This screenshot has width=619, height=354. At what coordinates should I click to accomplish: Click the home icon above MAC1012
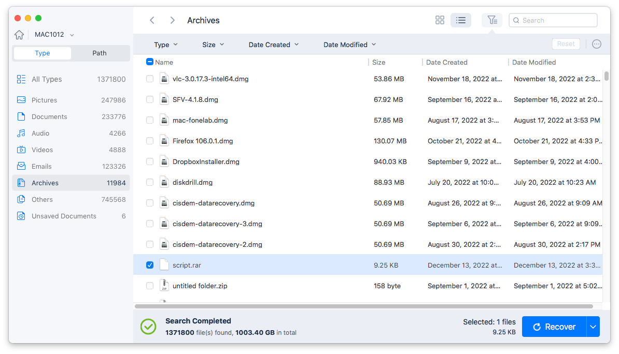(x=20, y=34)
